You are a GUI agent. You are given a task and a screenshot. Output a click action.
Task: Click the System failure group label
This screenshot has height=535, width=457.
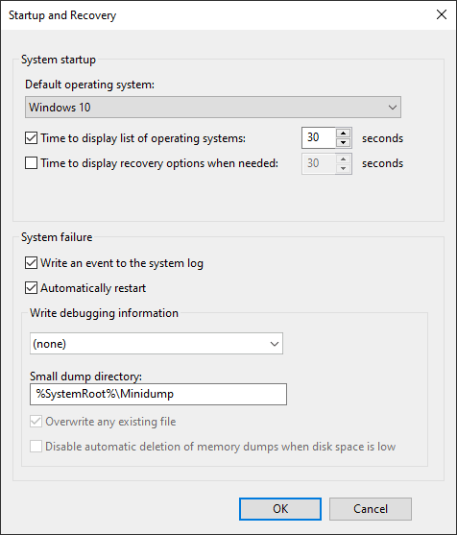(57, 237)
